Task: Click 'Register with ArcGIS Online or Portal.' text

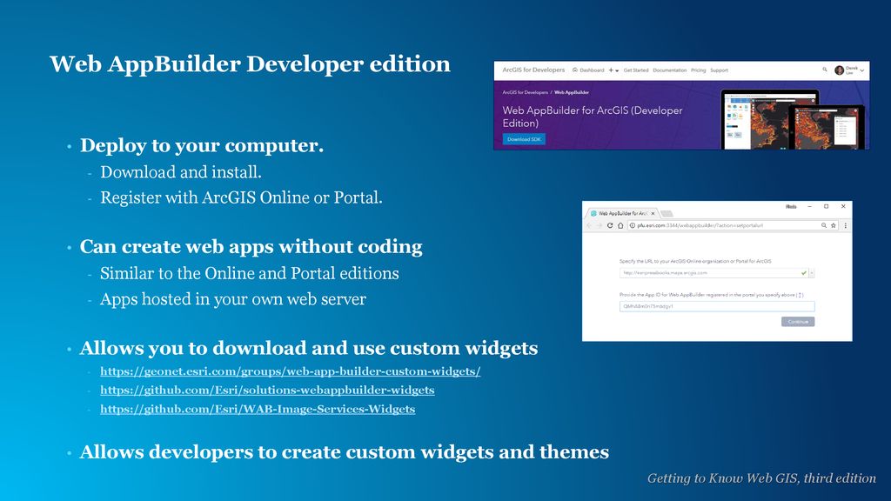Action: point(241,197)
